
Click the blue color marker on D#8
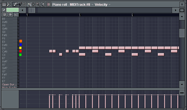coord(20,45)
